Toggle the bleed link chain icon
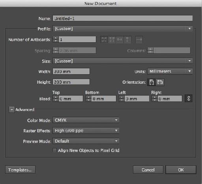Viewport: 202px width, 184px height. 189,98
